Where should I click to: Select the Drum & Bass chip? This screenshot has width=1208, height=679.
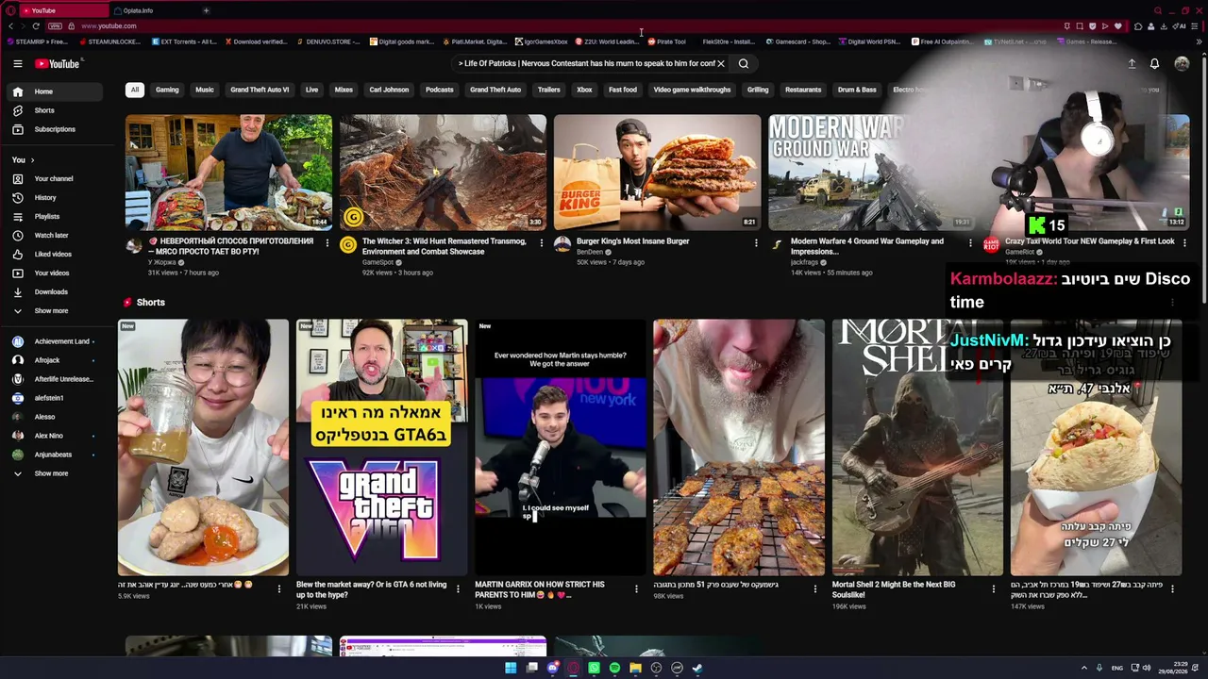click(x=857, y=90)
